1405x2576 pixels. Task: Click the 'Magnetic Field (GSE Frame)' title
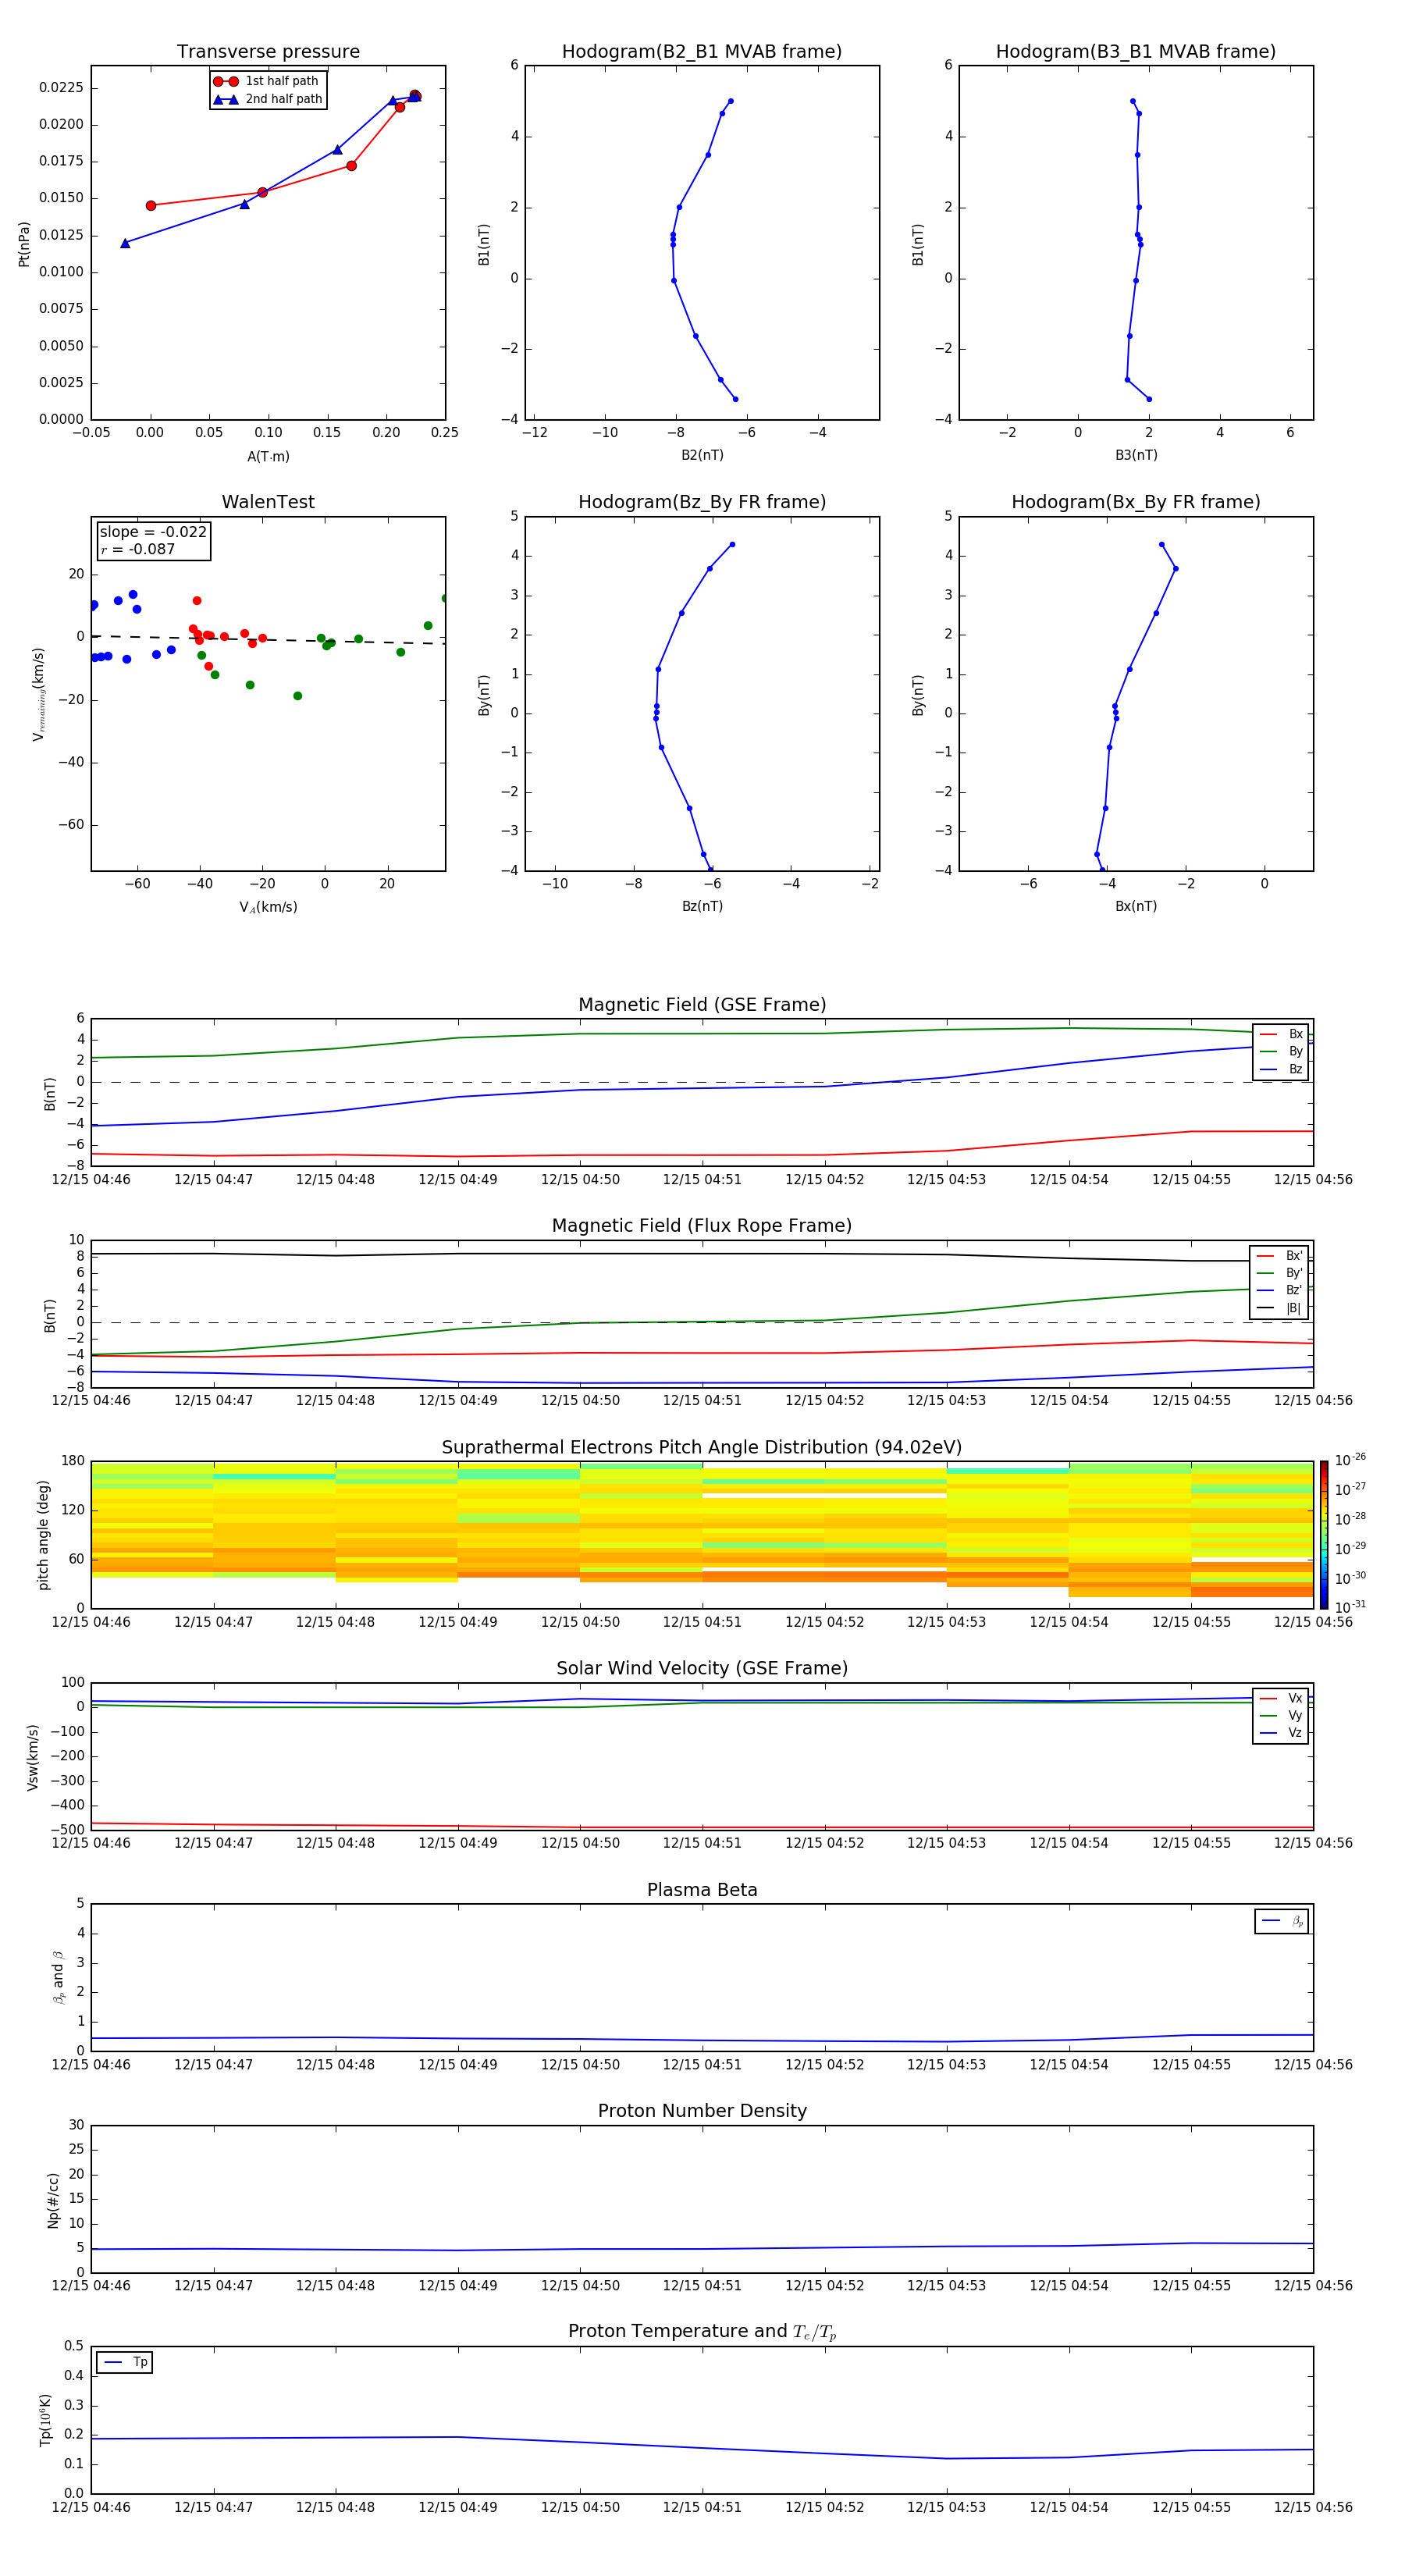tap(702, 1004)
